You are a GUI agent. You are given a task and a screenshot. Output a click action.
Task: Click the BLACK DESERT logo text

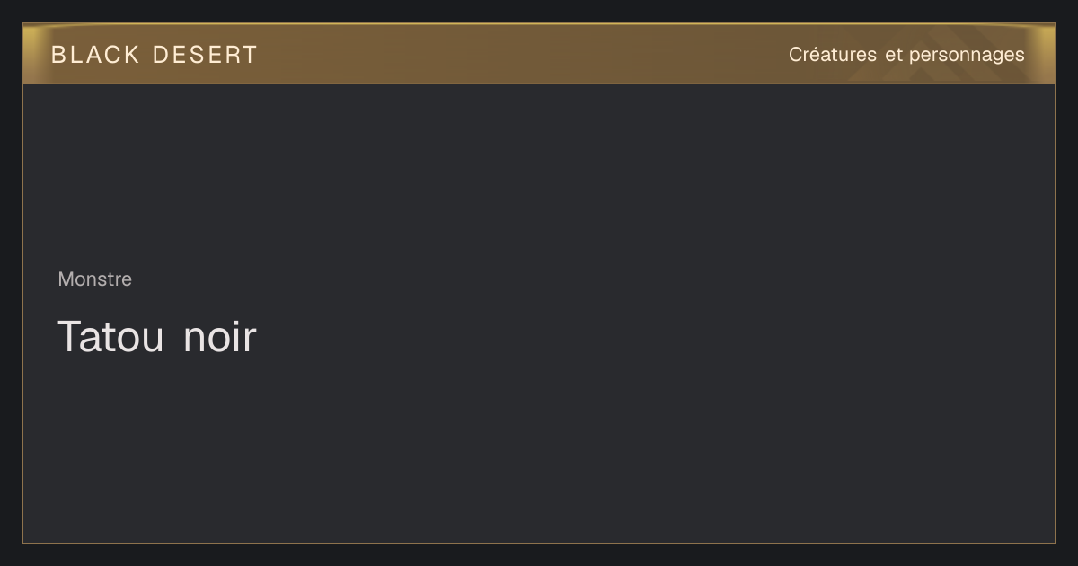tap(154, 55)
